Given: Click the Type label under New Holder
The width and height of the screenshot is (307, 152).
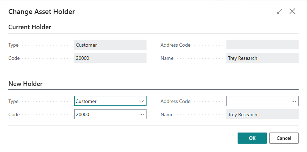Looking at the screenshot, I should click(x=14, y=102).
